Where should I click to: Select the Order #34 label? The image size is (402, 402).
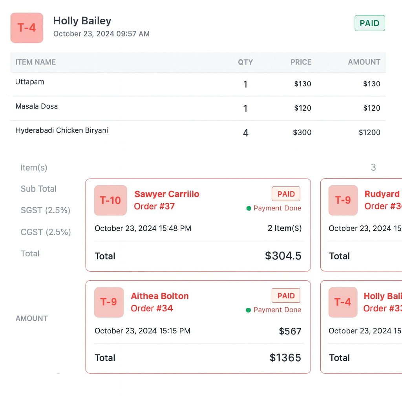152,308
